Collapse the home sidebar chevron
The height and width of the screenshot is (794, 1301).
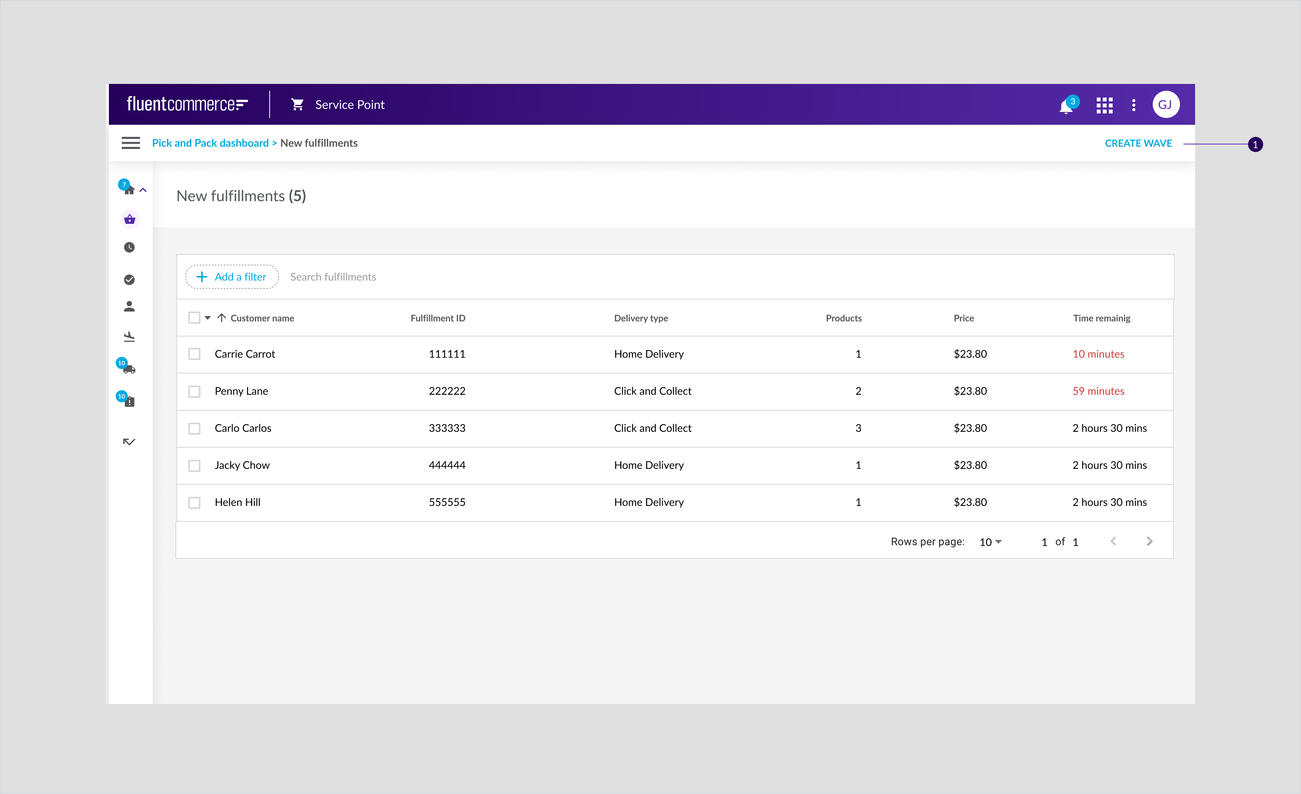pyautogui.click(x=143, y=190)
